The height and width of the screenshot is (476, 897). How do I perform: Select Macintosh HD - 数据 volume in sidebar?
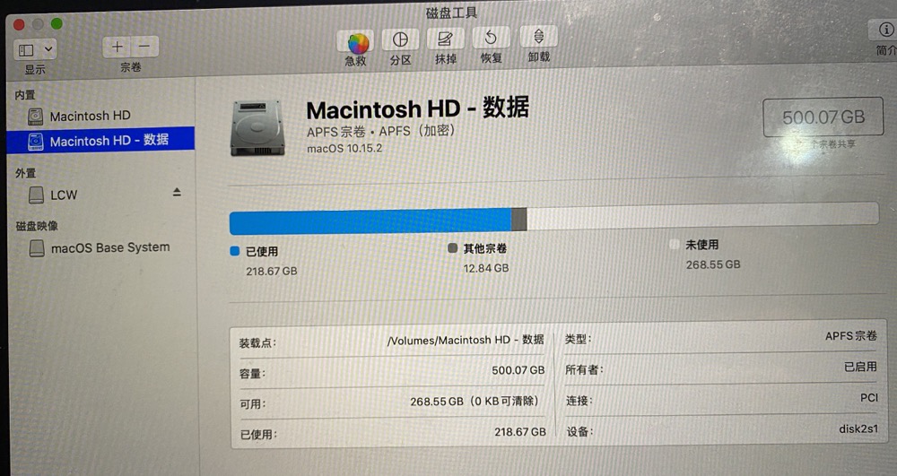100,141
